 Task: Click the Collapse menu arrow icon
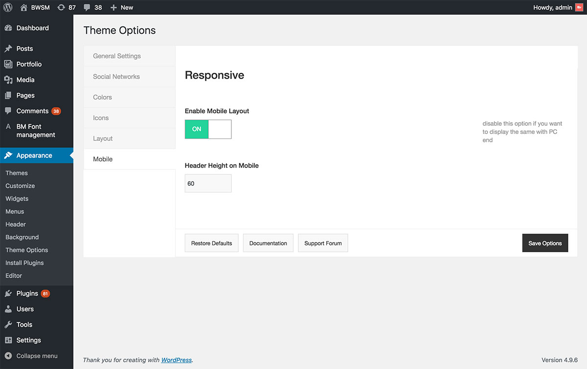tap(8, 356)
